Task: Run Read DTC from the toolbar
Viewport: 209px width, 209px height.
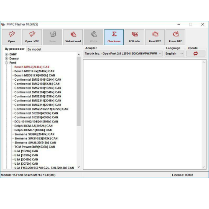Action: [155, 37]
